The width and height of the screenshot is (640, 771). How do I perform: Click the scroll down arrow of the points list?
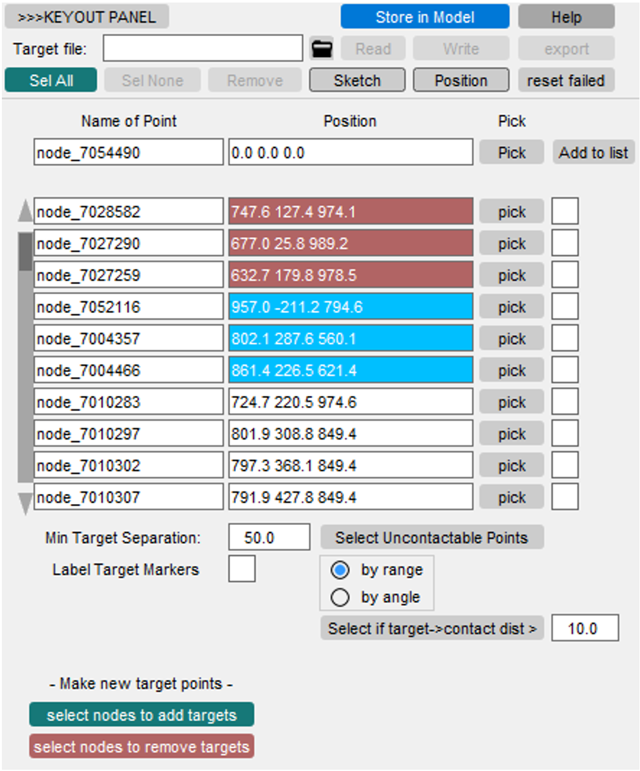(25, 504)
